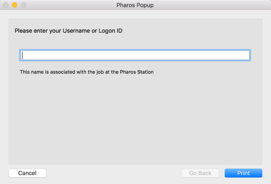
Task: Focus the Username or Logon ID field
Action: click(x=135, y=55)
